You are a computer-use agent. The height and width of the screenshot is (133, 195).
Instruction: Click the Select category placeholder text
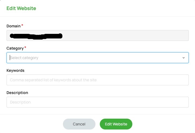[24, 58]
